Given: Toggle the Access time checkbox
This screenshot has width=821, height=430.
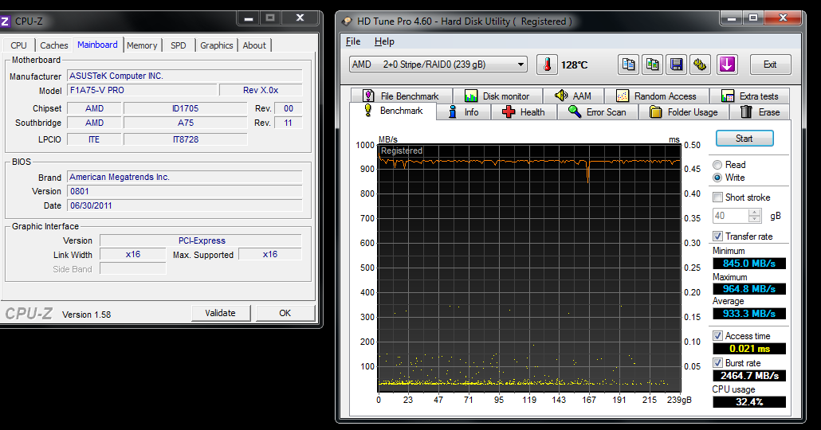Looking at the screenshot, I should 718,336.
